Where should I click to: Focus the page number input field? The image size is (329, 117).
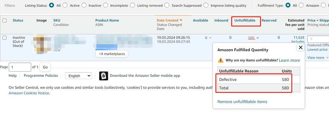point(20,67)
